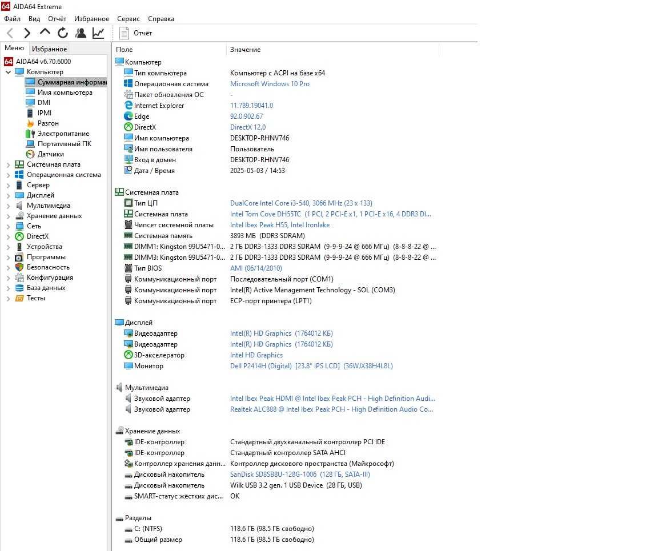Open the DirectX 12.0 link
The image size is (658, 551).
(x=248, y=127)
